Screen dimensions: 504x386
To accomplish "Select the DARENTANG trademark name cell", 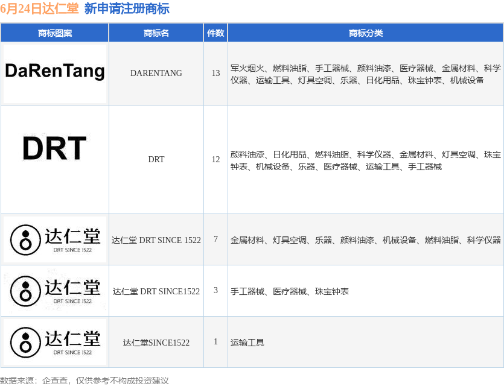I will [x=156, y=73].
